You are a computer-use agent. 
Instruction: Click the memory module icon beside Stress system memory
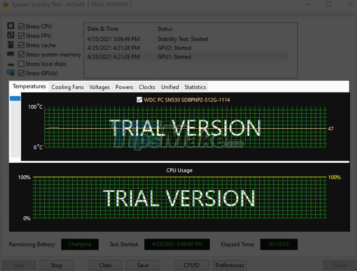point(11,54)
